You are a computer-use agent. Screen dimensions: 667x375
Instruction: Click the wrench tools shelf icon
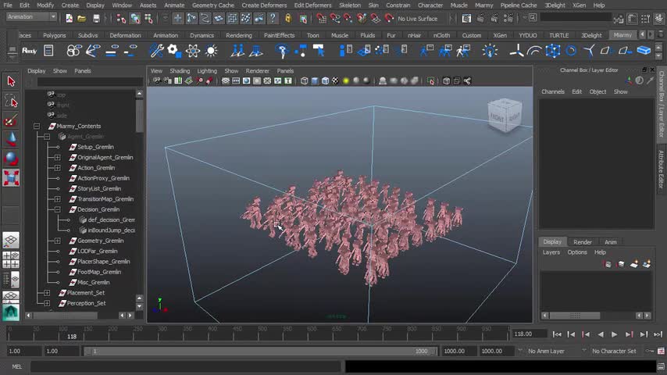(156, 51)
